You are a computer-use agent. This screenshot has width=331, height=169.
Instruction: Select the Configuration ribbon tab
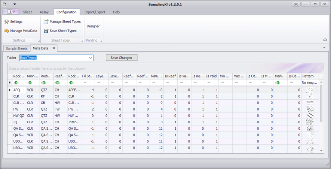tap(67, 12)
